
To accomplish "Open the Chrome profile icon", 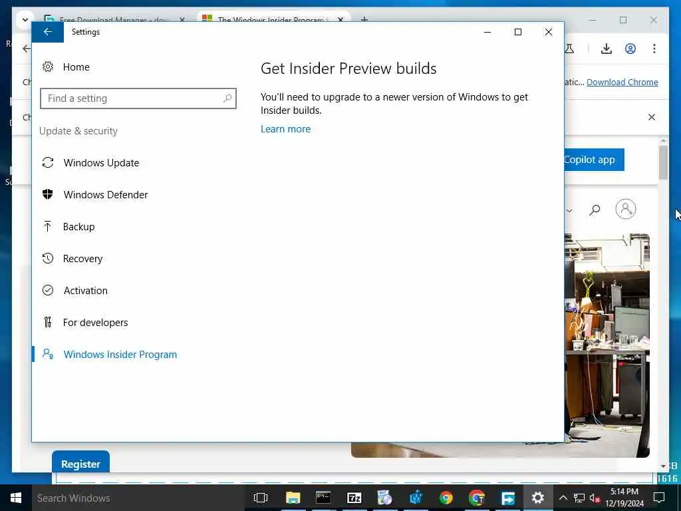I will 630,49.
